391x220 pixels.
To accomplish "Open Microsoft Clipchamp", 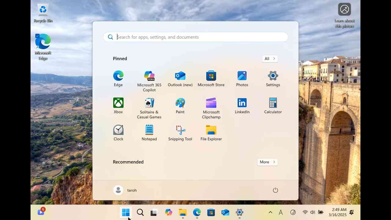I will [211, 108].
